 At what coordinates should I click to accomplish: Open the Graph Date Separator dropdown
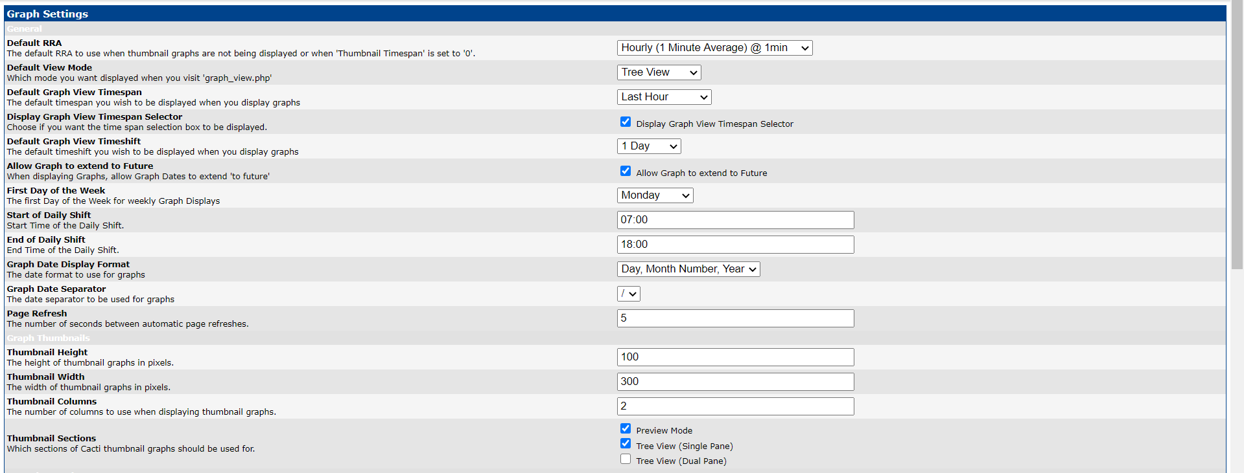tap(628, 294)
